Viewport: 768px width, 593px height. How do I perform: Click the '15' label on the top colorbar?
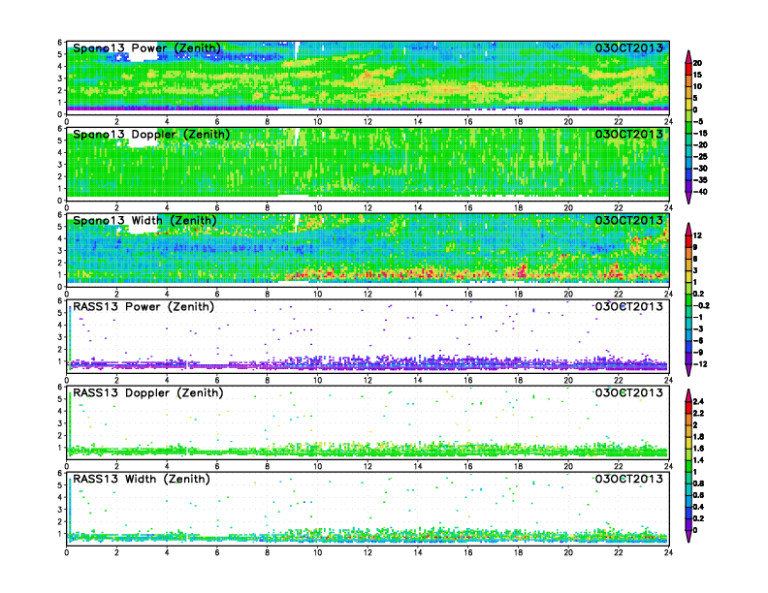coord(697,75)
